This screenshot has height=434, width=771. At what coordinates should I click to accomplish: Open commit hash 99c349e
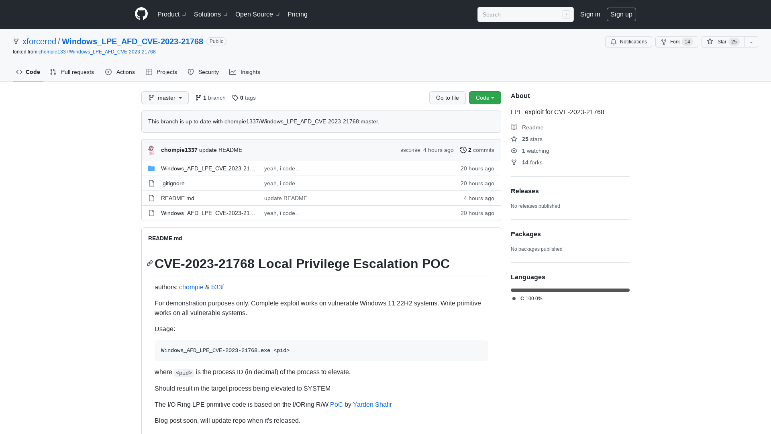pyautogui.click(x=410, y=150)
